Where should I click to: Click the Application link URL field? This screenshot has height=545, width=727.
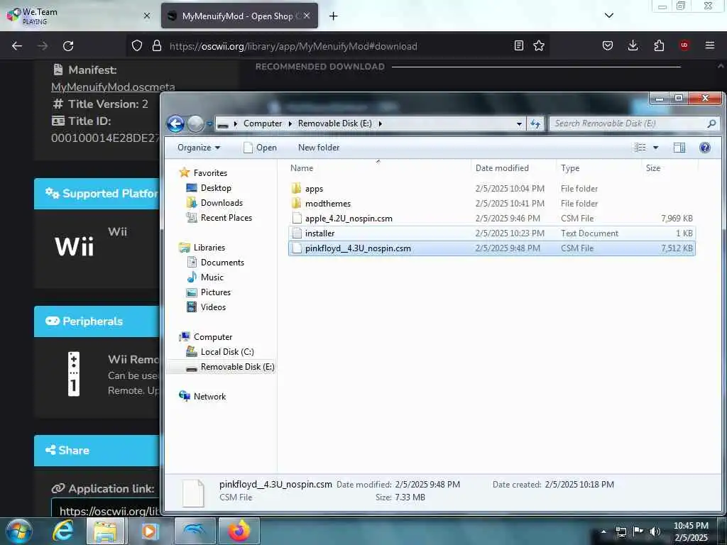pos(105,508)
